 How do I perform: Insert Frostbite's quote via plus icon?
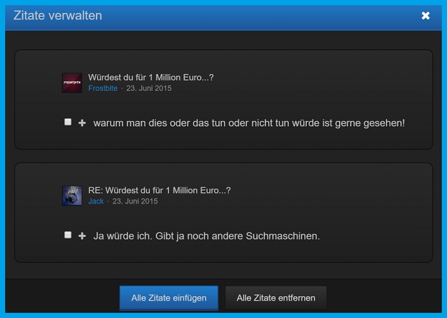(82, 123)
